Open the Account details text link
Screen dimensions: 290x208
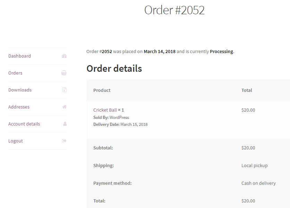24,124
